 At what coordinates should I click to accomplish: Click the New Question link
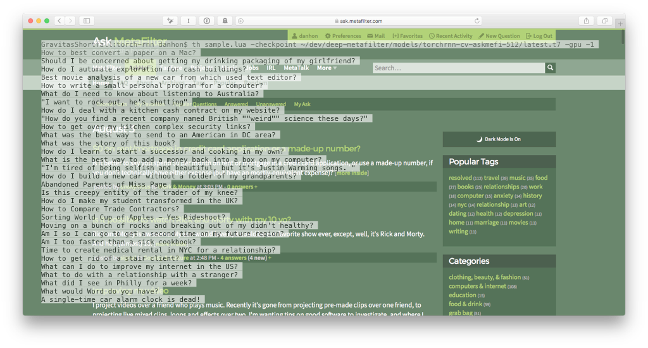point(499,36)
